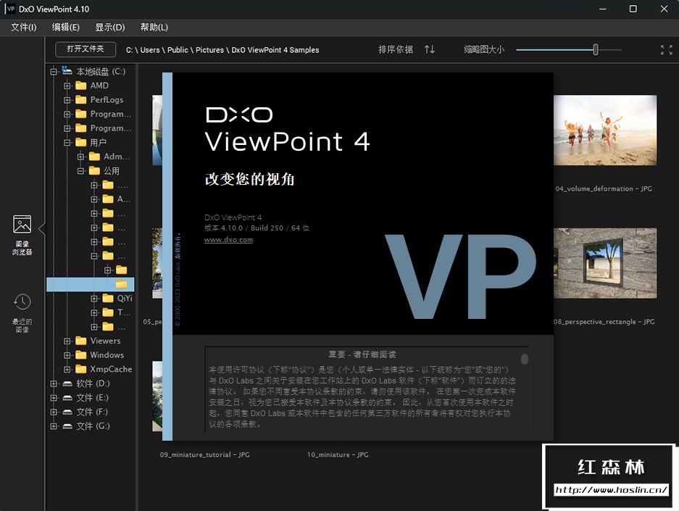Click the 打开文件夹 button
Viewport: 679px width, 511px height.
(x=86, y=49)
